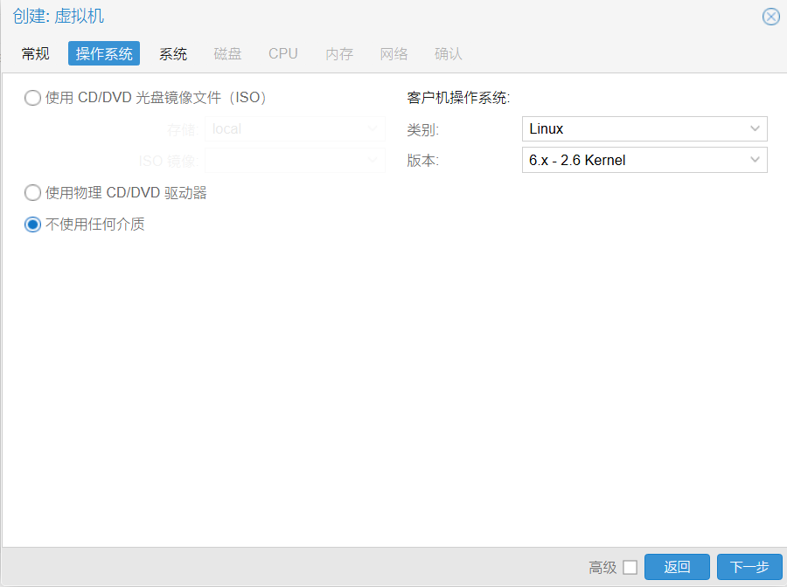787x587 pixels.
Task: 点击高亮的"操作系统"选项卡
Action: [103, 53]
